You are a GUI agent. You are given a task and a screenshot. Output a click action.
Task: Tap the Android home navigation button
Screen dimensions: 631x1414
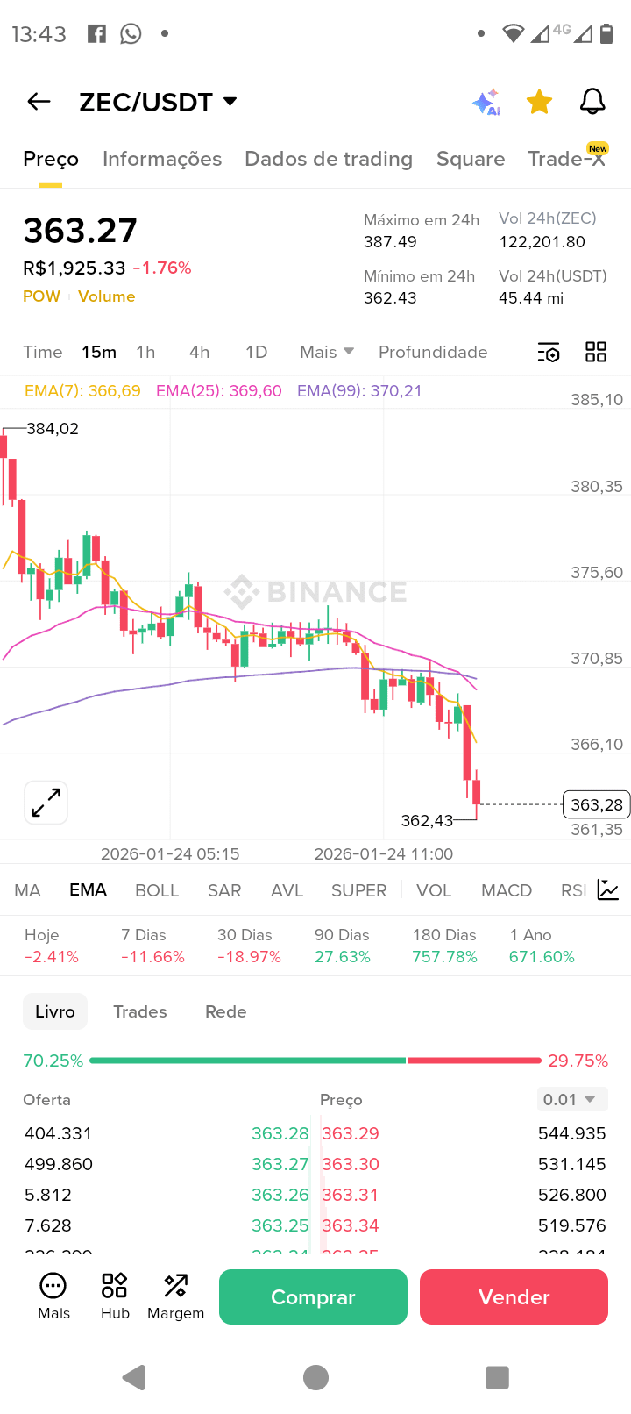pyautogui.click(x=315, y=1377)
